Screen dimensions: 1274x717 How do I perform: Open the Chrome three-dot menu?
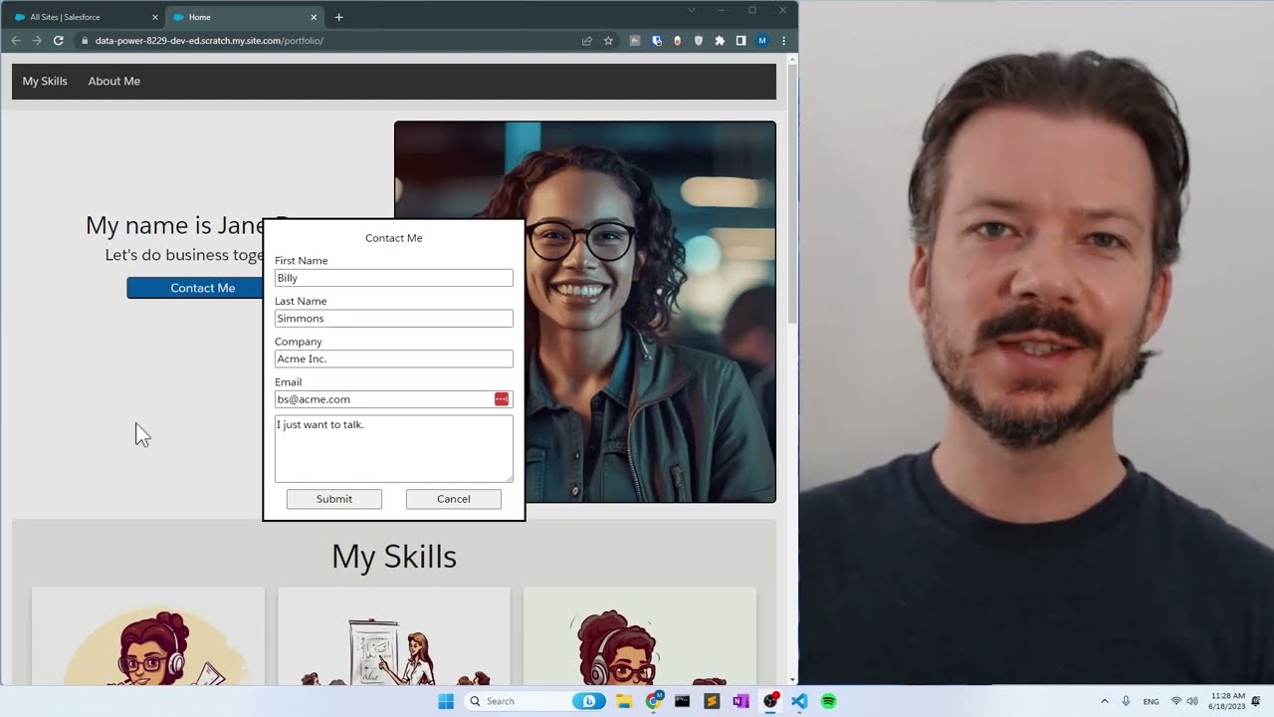point(784,41)
